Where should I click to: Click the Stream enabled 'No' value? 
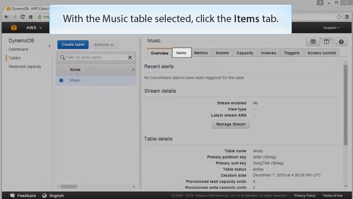[x=255, y=103]
